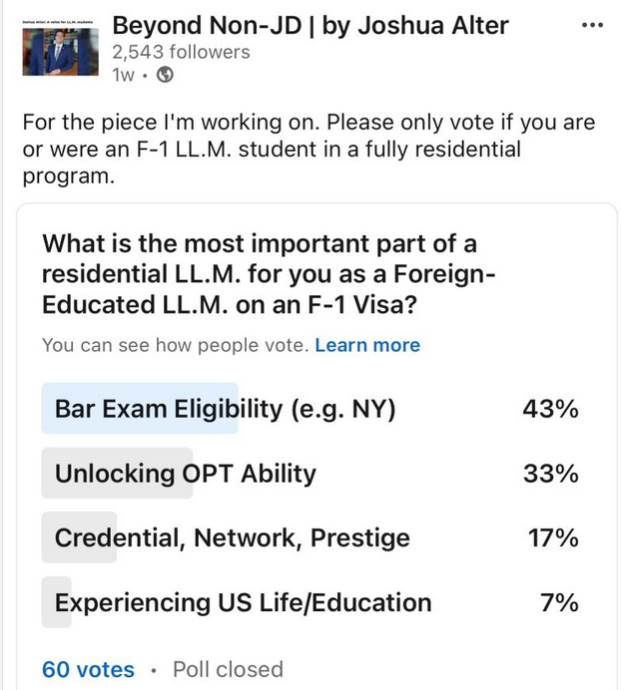Click the globe public visibility icon

coord(166,75)
